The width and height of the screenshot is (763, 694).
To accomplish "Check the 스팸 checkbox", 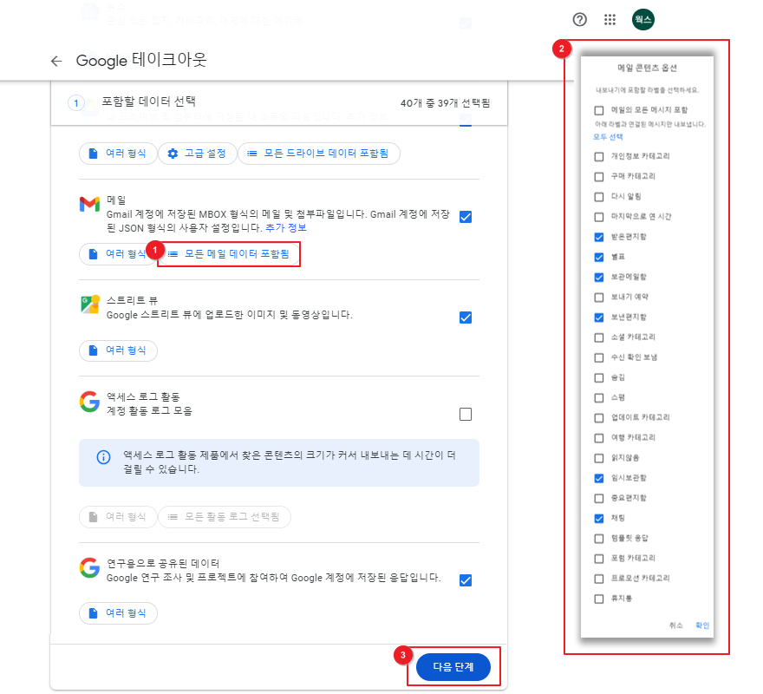I will tap(599, 398).
